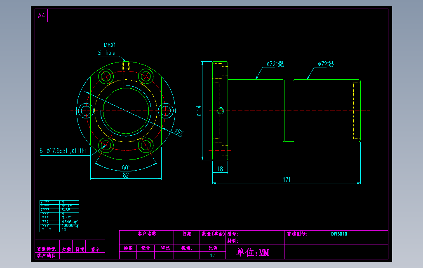This screenshot has height=268, width=423.
Task: Click the 材料: field label
Action: [233, 241]
